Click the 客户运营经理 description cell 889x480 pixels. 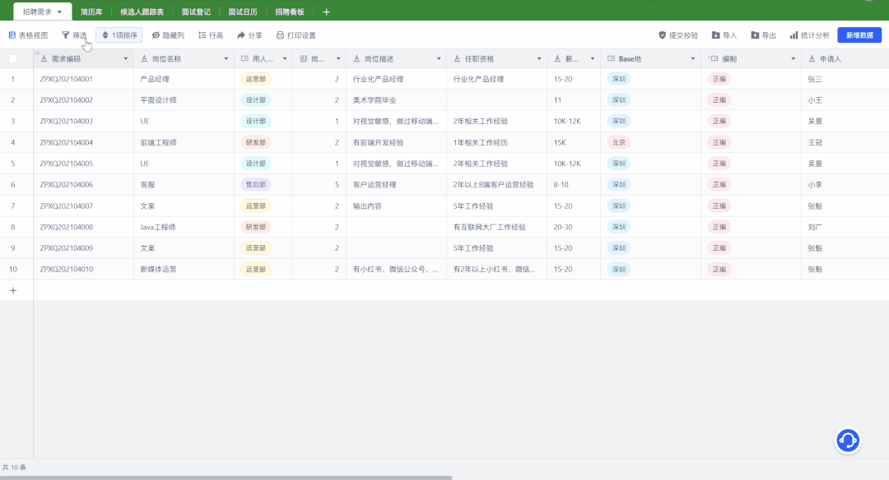click(396, 185)
